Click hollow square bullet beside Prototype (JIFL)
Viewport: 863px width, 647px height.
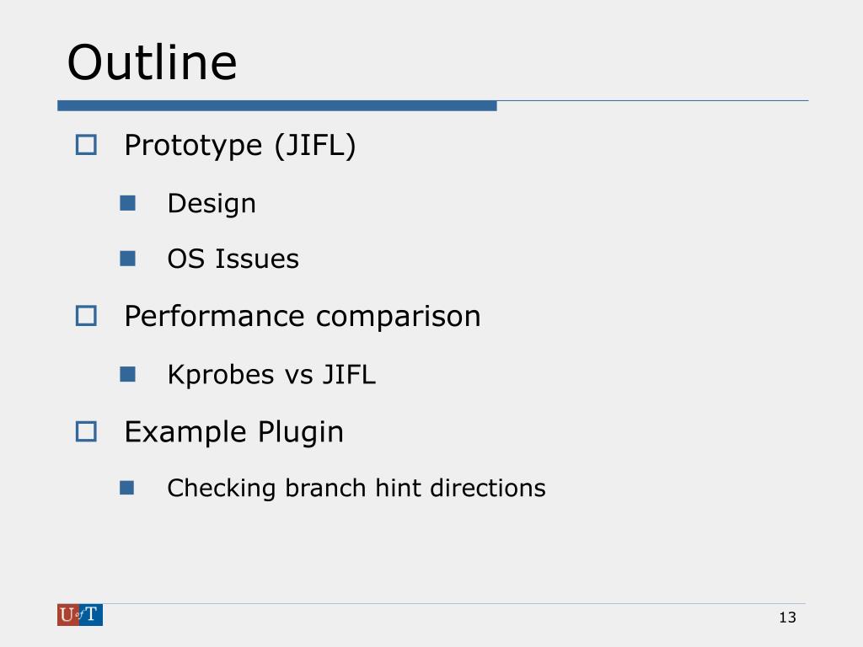tap(86, 145)
